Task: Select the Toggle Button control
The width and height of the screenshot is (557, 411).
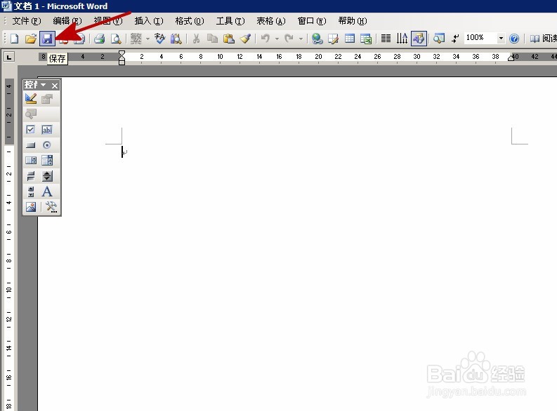Action: coord(31,176)
